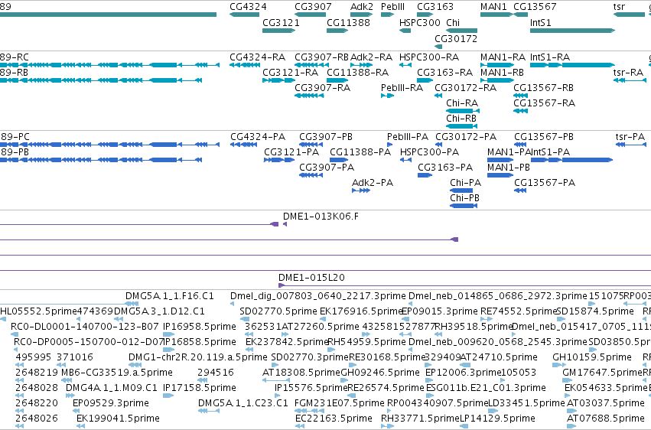651x430 pixels.
Task: Click the MAN1-RB transcript label
Action: coord(503,73)
